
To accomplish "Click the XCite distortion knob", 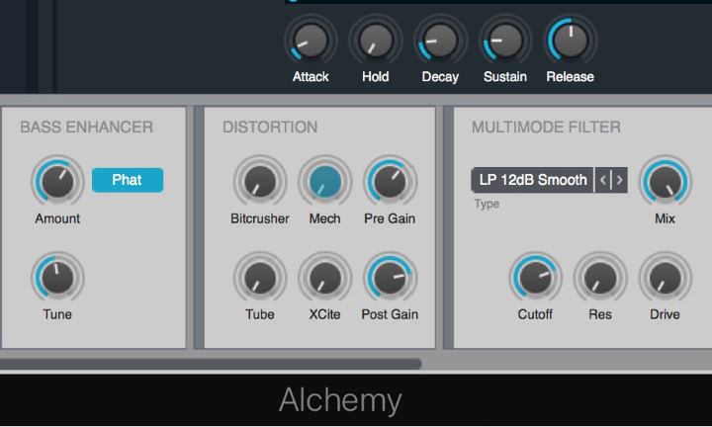I will (x=324, y=278).
